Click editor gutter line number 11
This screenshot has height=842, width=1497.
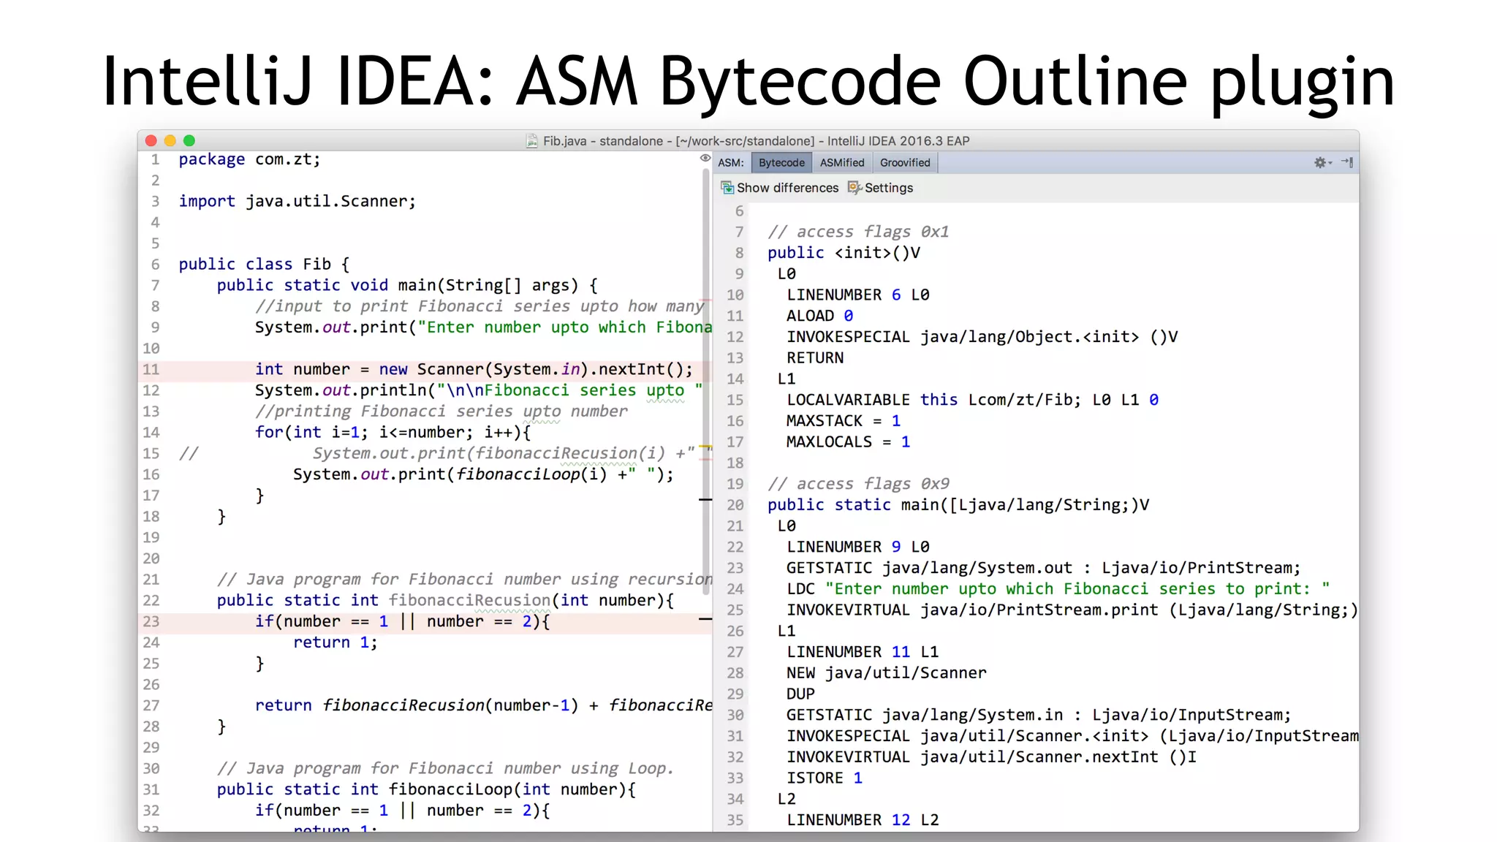(x=151, y=369)
